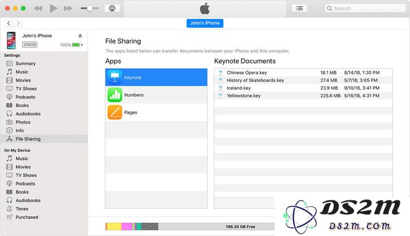Click the rewind playback button
Screen dimensions: 410x236
pyautogui.click(x=38, y=9)
